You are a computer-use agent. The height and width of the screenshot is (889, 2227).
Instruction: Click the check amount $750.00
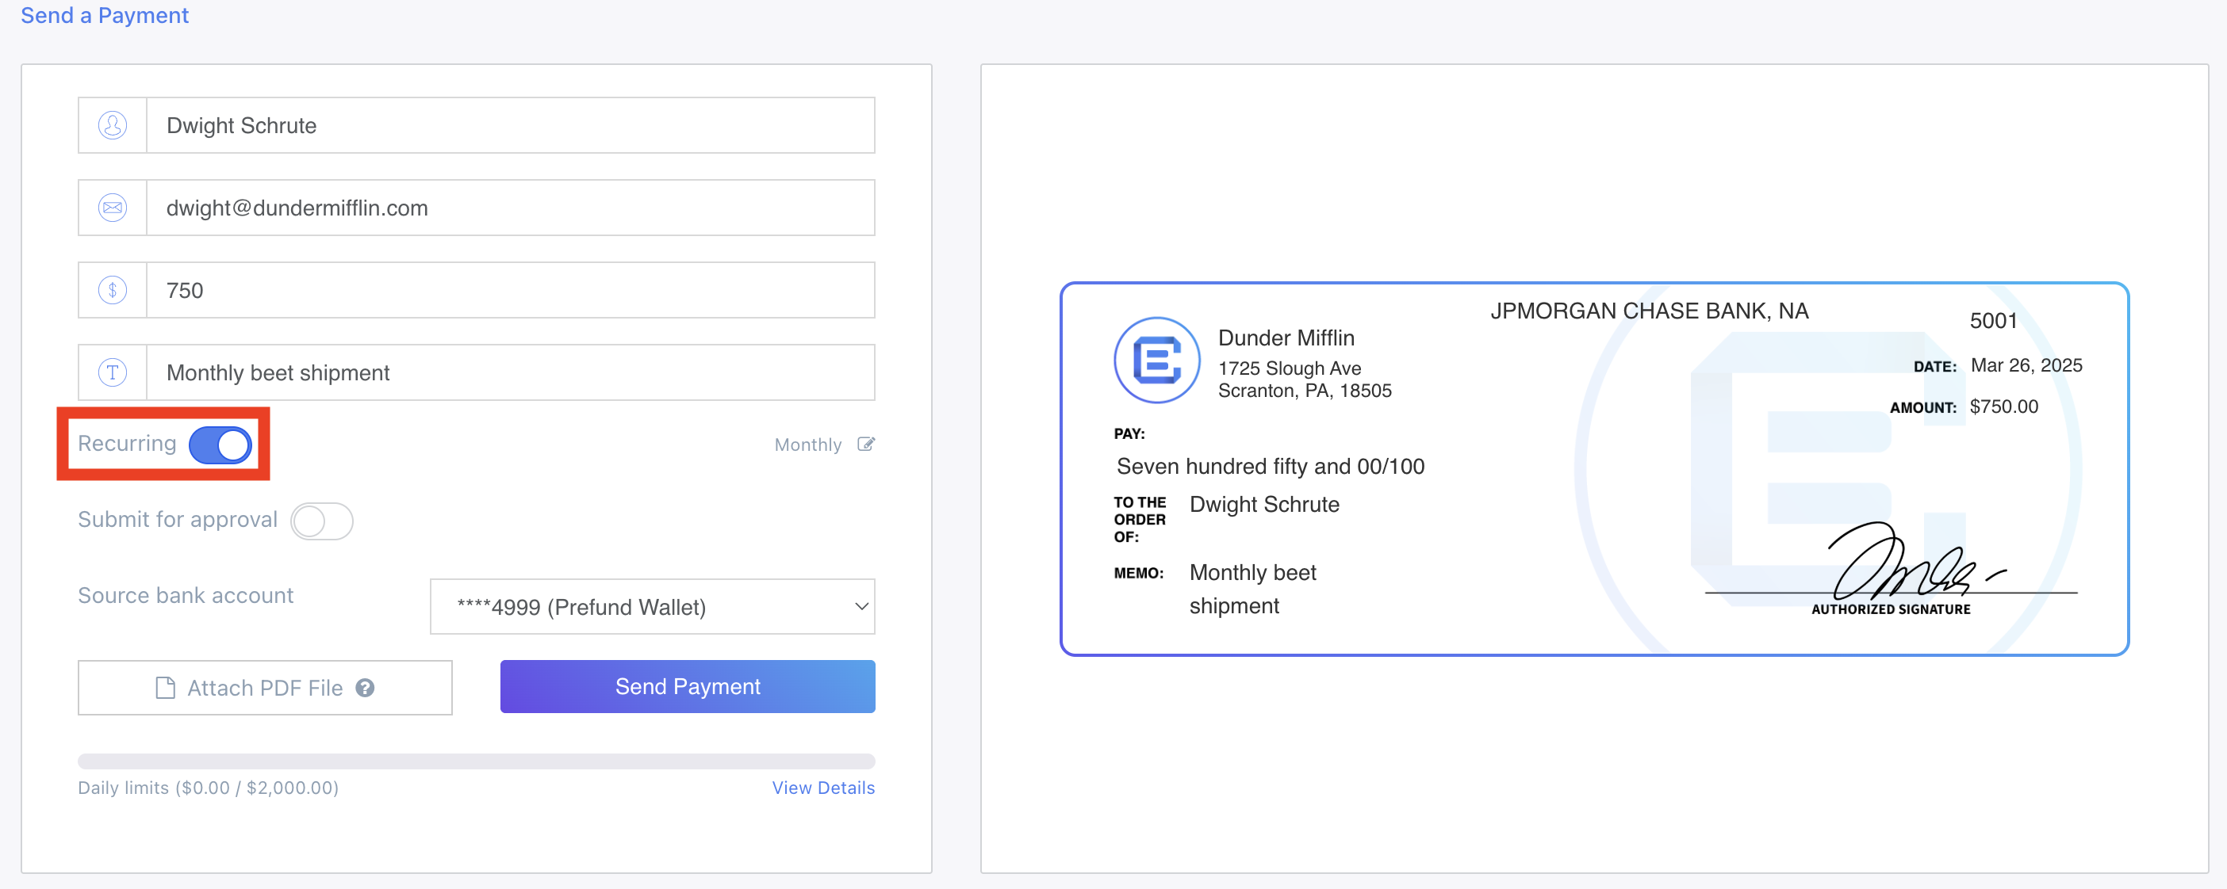tap(2004, 407)
